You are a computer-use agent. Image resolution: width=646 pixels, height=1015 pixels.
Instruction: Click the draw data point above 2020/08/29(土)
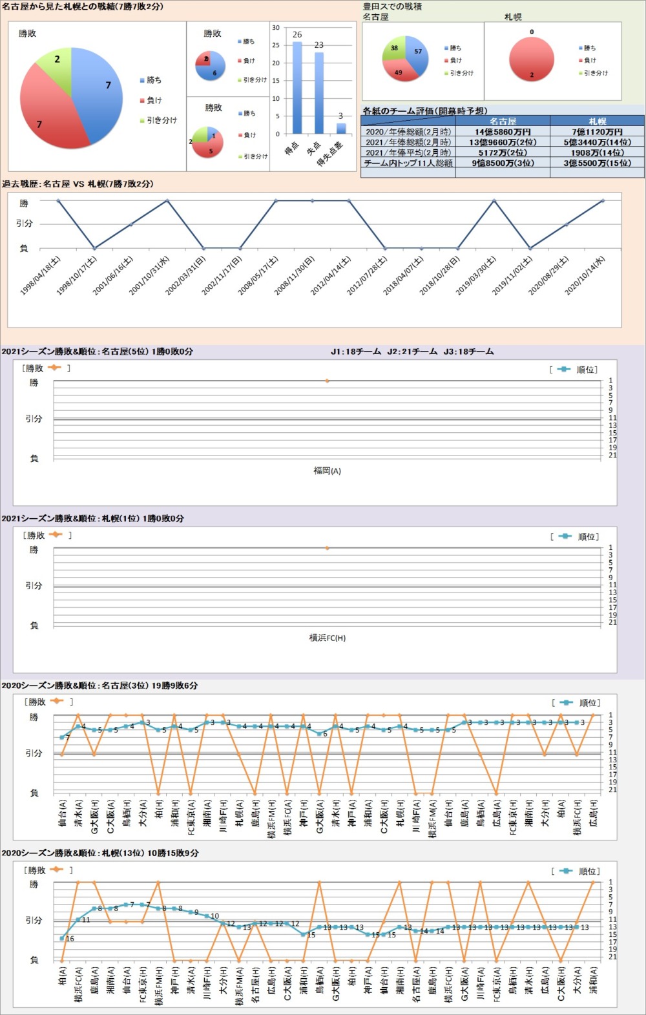pos(567,224)
